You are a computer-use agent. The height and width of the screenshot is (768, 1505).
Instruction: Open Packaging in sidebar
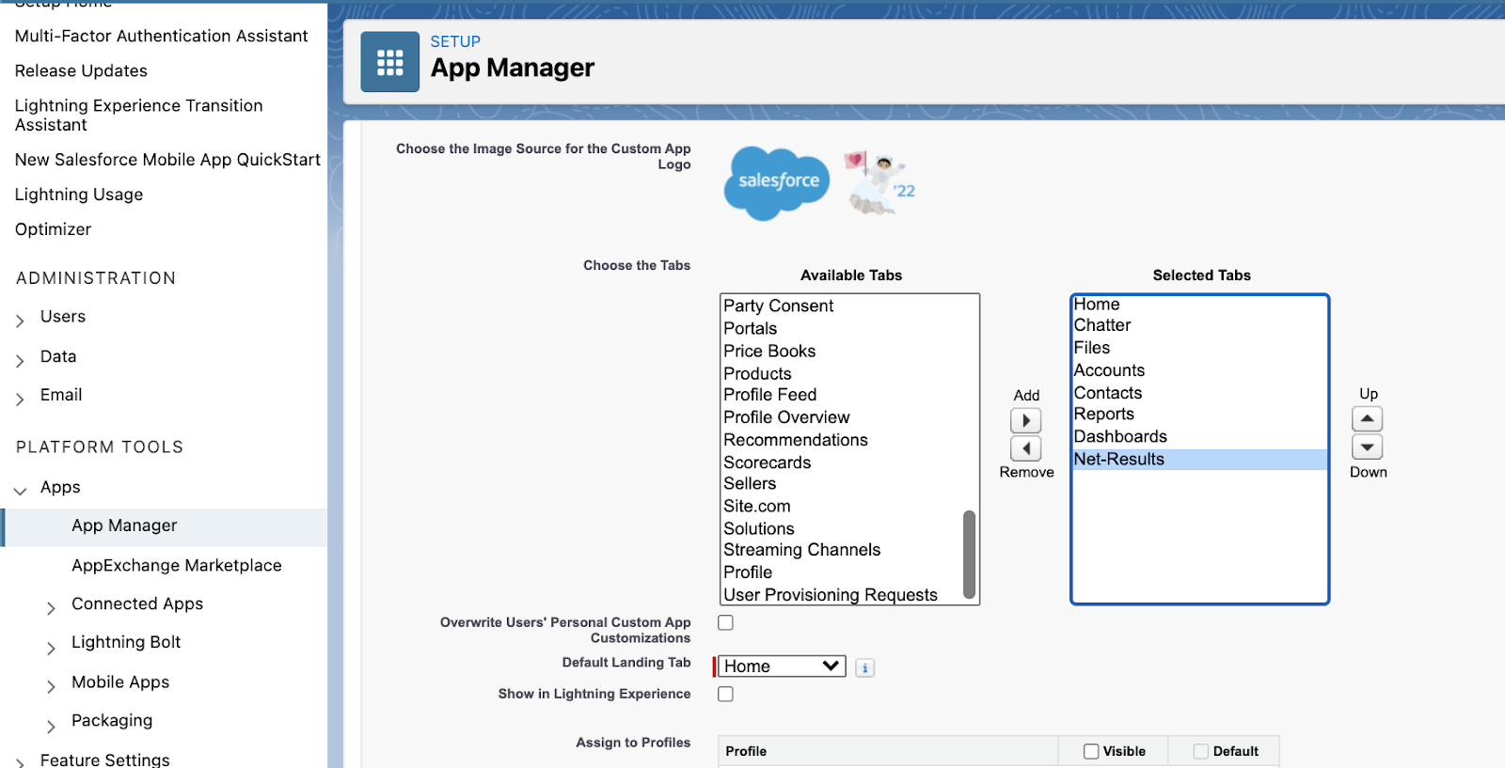tap(112, 721)
